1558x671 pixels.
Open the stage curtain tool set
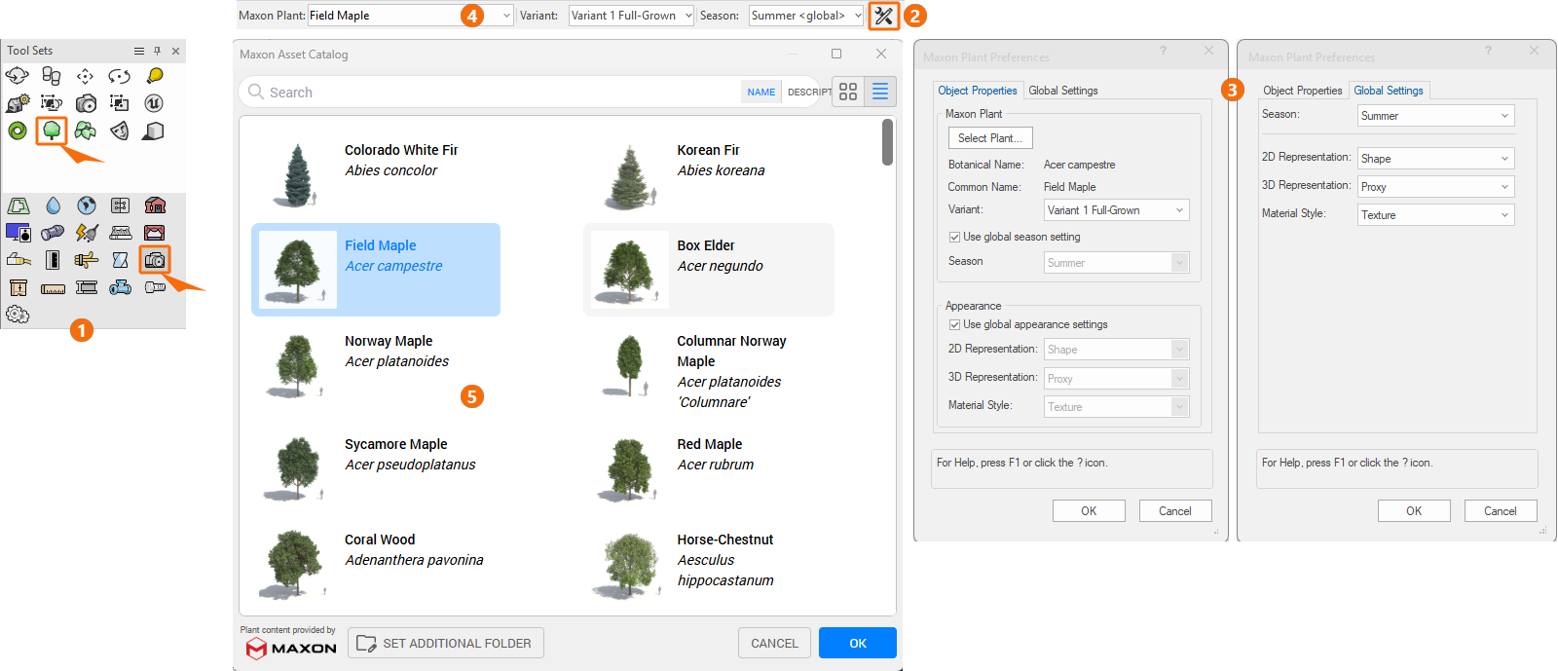pos(155,233)
